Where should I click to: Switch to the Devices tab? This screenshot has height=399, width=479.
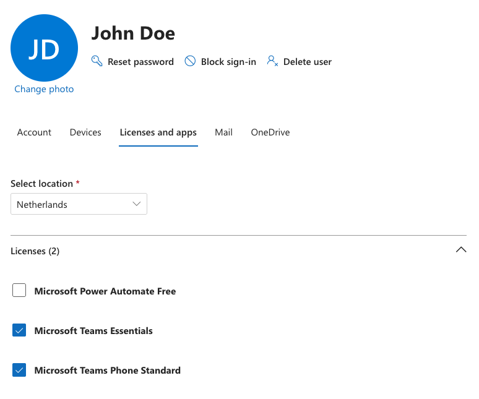pyautogui.click(x=85, y=132)
